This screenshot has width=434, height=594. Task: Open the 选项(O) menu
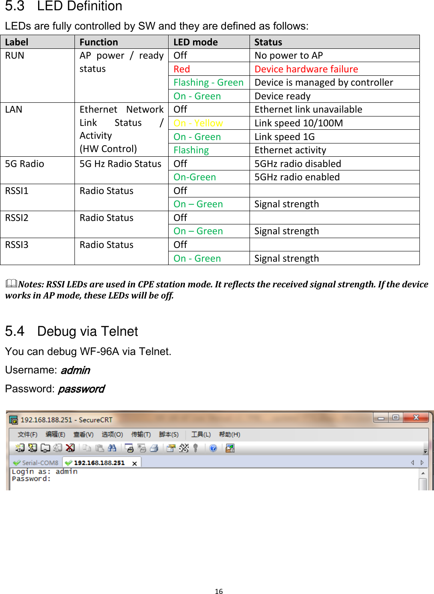(x=112, y=434)
